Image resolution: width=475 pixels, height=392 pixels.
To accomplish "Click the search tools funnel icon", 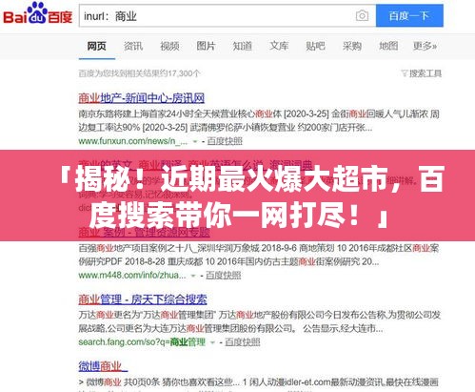I will click(405, 73).
